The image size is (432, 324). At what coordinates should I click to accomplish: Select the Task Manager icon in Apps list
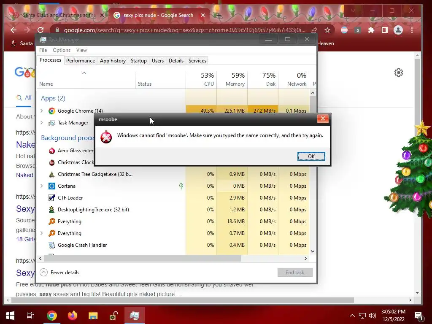click(51, 123)
